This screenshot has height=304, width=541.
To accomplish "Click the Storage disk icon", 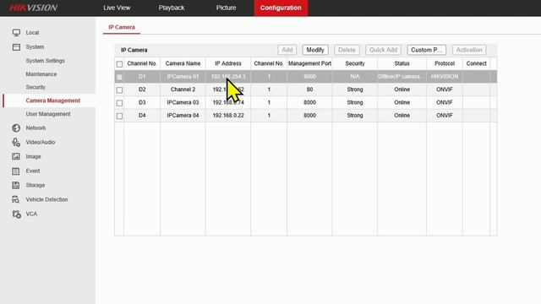I will 16,185.
